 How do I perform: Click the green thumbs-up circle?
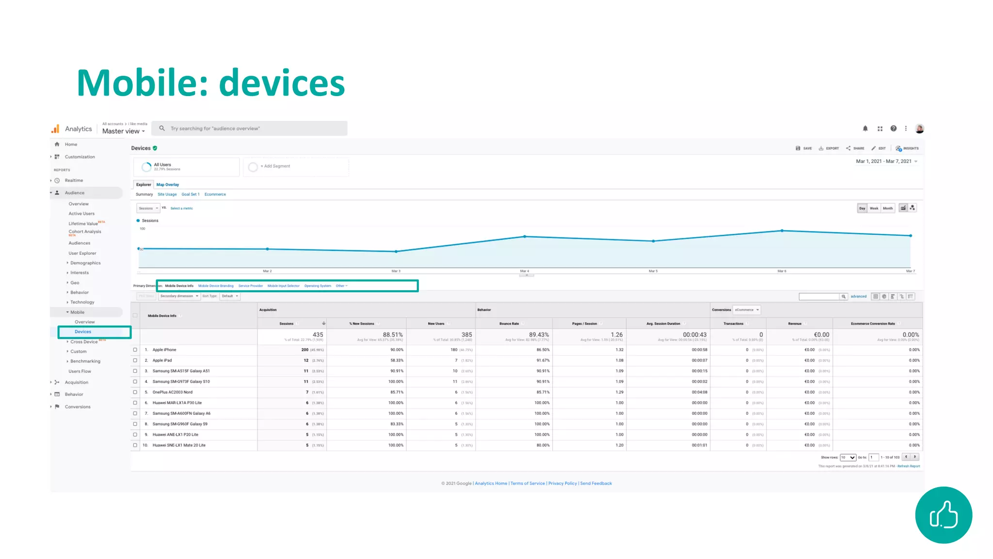click(x=943, y=515)
